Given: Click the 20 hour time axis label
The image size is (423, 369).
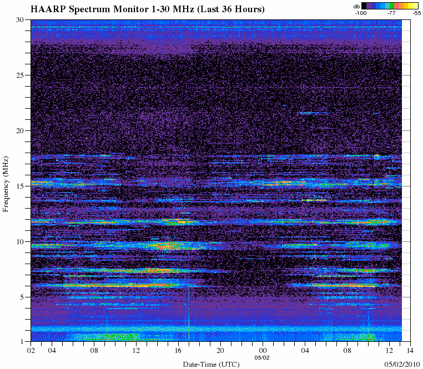Looking at the screenshot, I should click(x=220, y=351).
